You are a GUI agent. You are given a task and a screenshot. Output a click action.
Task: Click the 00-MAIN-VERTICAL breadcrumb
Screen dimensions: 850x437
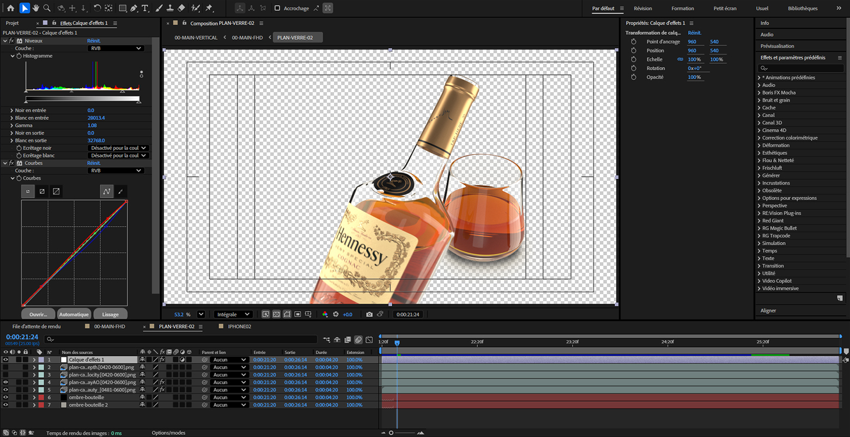[x=196, y=38]
